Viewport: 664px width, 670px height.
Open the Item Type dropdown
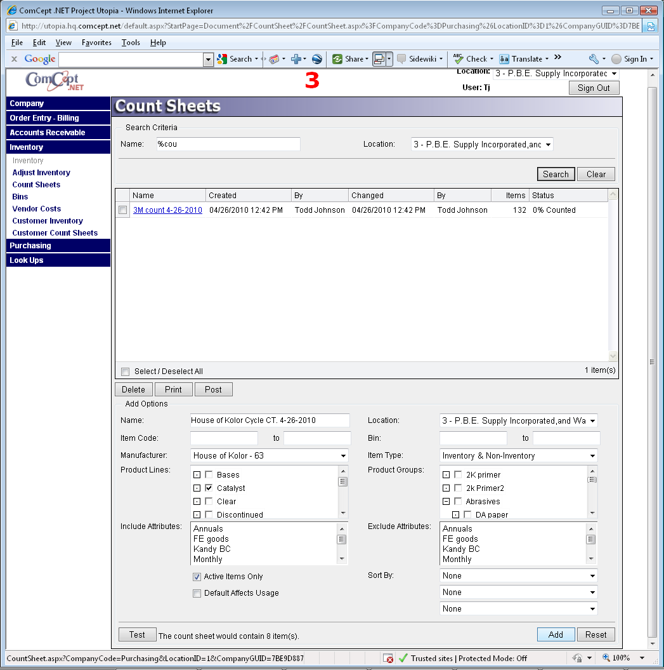pos(592,456)
